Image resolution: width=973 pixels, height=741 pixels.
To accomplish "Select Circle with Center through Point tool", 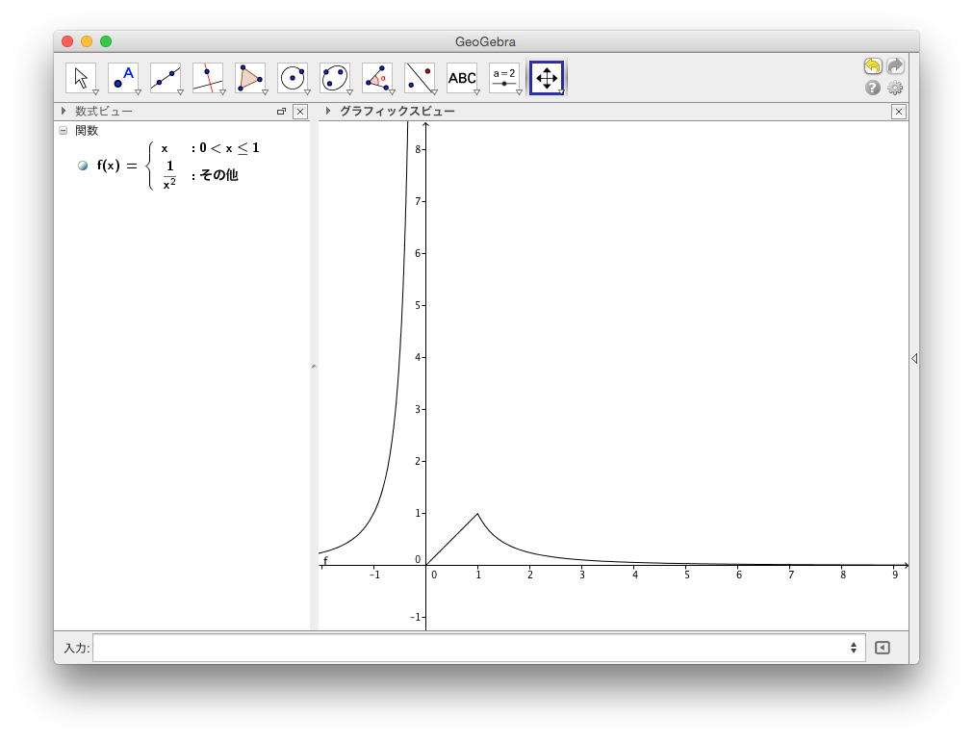I will click(293, 78).
